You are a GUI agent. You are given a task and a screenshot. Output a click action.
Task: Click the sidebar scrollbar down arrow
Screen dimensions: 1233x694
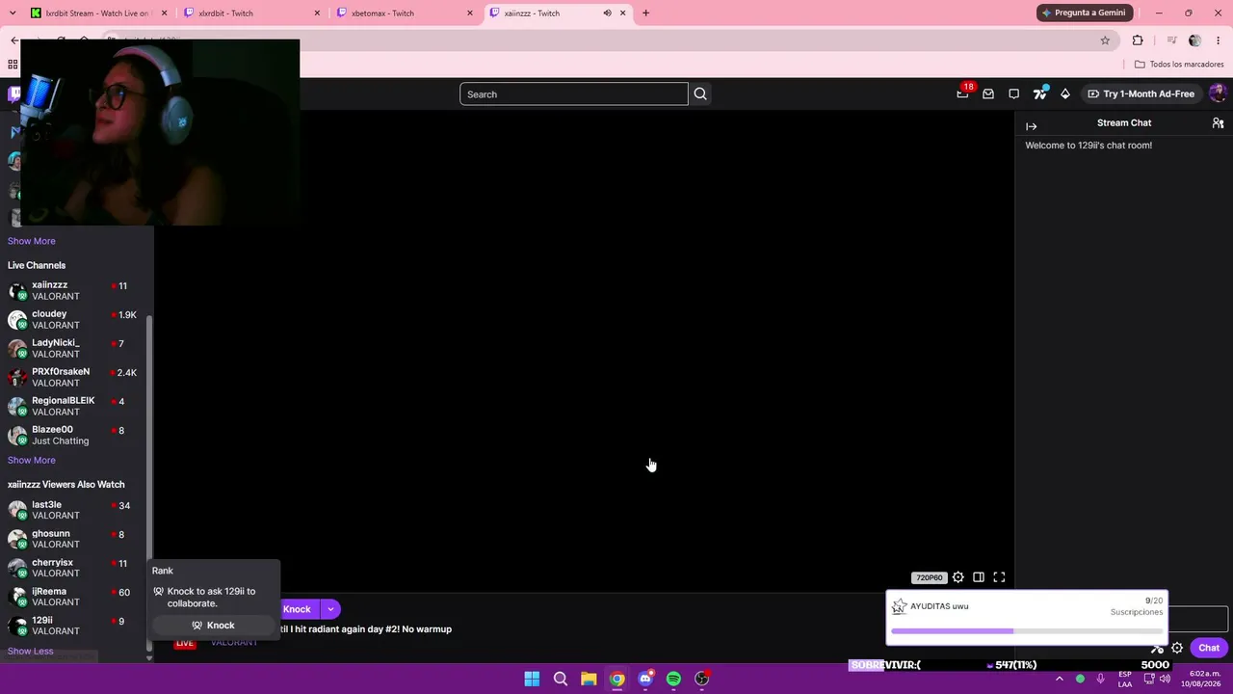click(x=148, y=658)
